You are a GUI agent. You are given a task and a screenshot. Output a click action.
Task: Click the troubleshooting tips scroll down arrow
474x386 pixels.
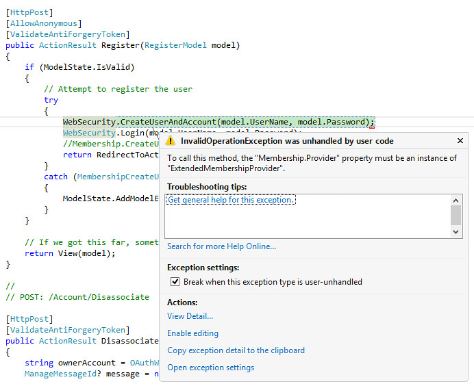point(456,232)
